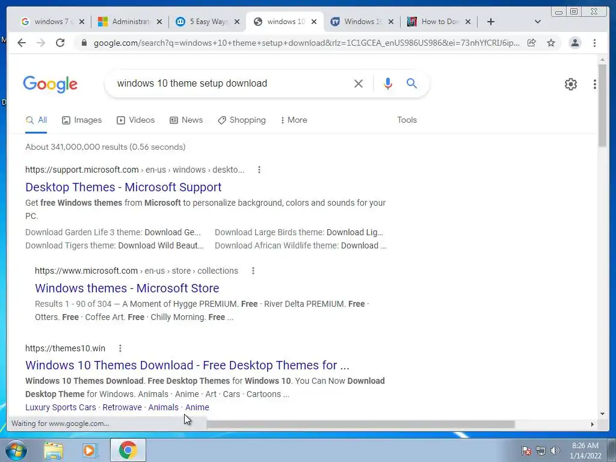Click the vertical scrollbar thumb

point(602,106)
